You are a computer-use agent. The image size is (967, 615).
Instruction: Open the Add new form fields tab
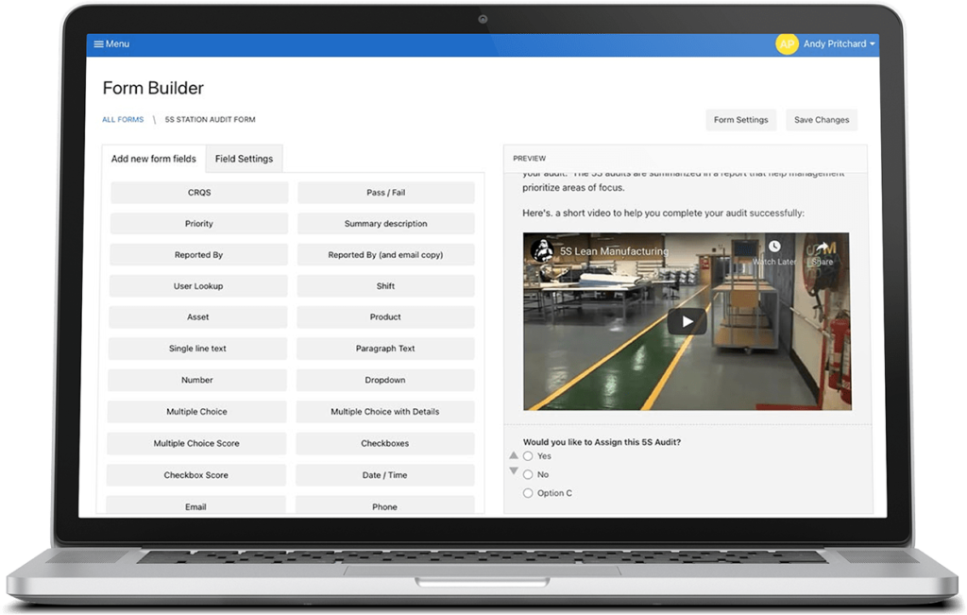pos(154,159)
